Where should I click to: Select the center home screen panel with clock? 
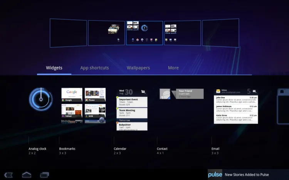point(144,33)
